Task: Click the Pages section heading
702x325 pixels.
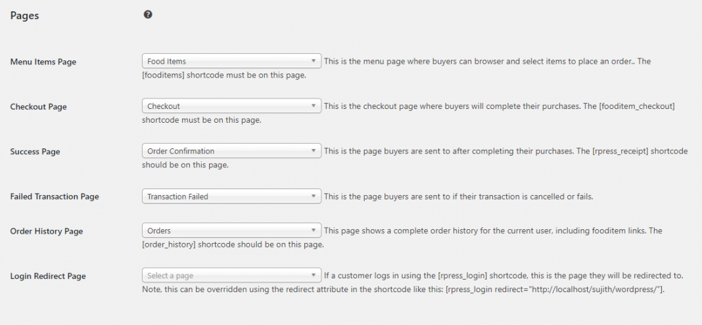Action: pyautogui.click(x=24, y=16)
